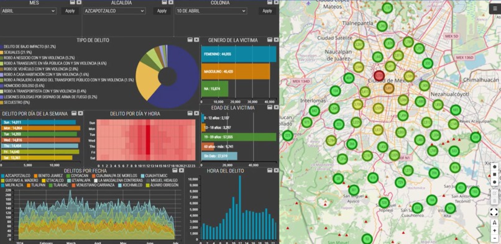Click the 19 - 59 años : 57,555 bar

pyautogui.click(x=239, y=137)
